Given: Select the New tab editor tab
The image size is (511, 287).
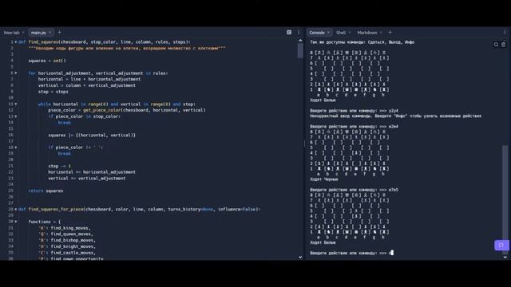Looking at the screenshot, I should click(11, 33).
